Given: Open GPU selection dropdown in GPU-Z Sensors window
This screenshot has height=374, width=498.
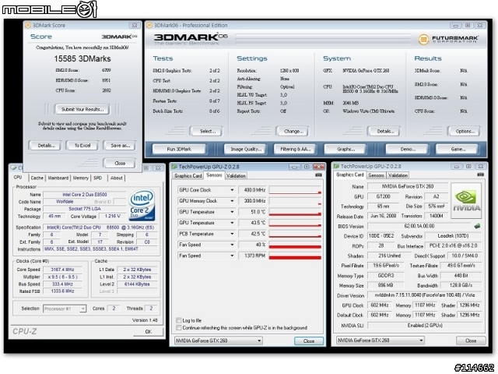Looking at the screenshot, I should [219, 340].
